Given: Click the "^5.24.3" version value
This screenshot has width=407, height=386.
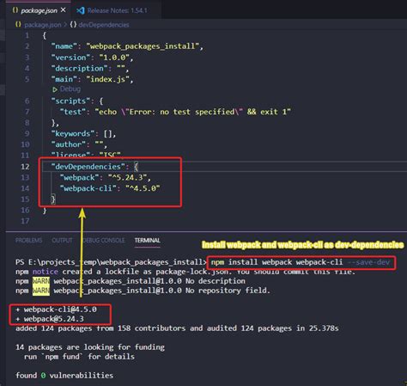Looking at the screenshot, I should pyautogui.click(x=128, y=177).
